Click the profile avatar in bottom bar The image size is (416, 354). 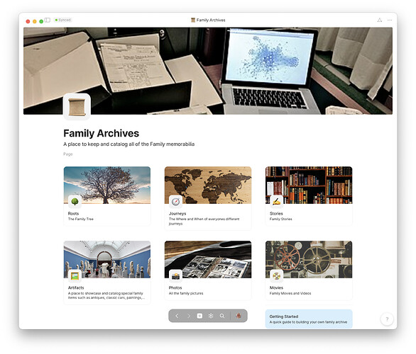[x=239, y=316]
